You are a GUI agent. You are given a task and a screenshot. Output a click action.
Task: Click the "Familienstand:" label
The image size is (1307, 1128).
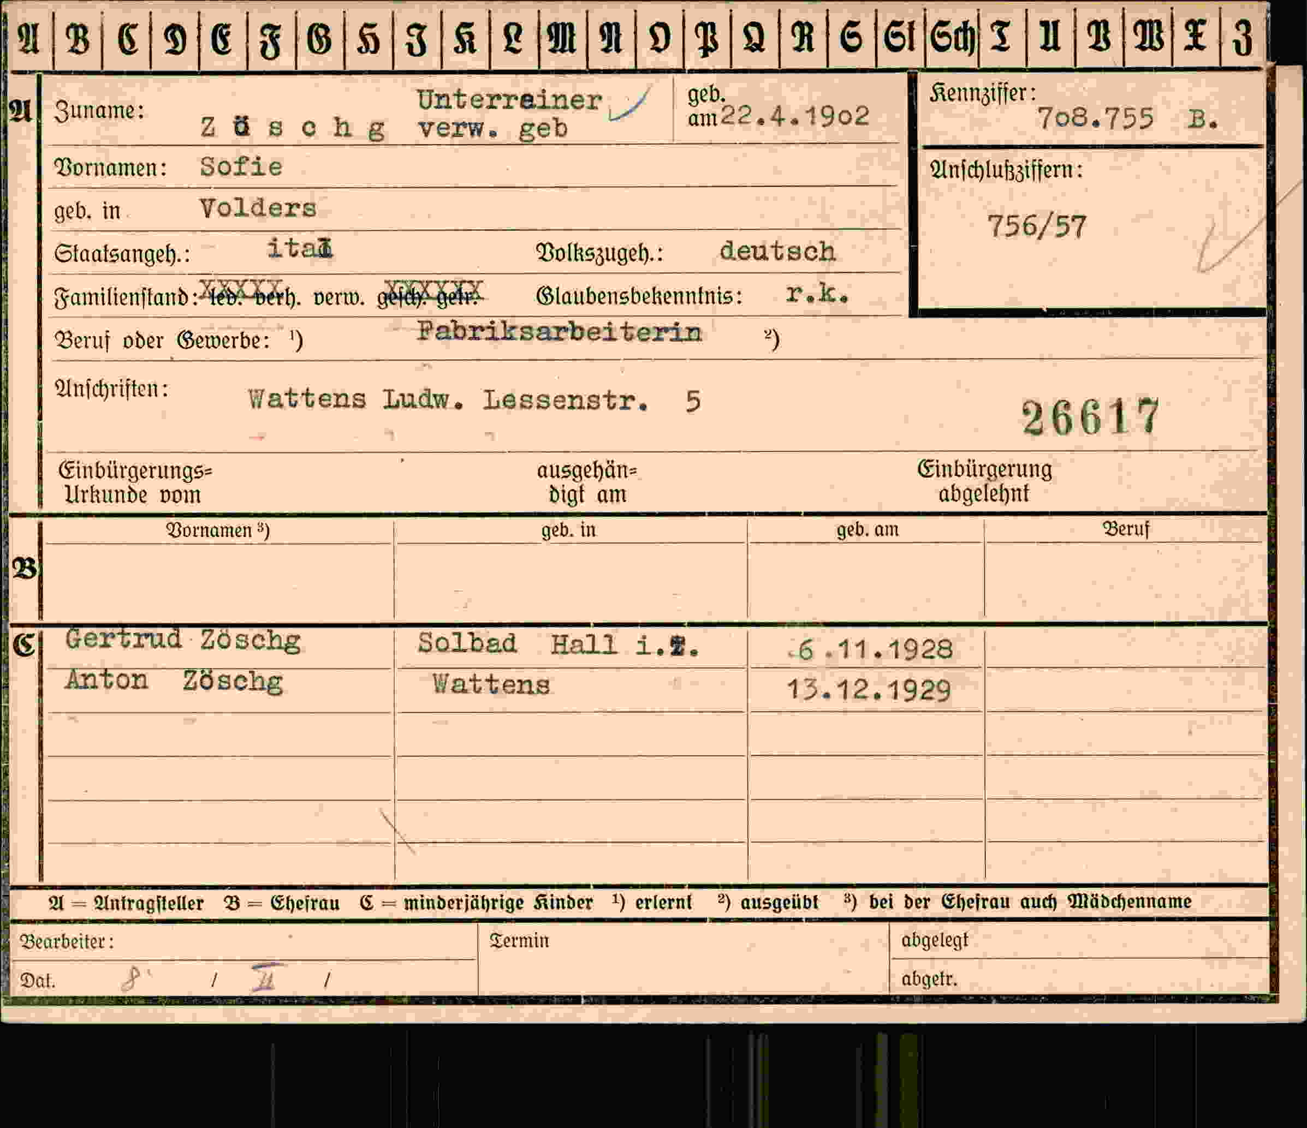[x=126, y=296]
